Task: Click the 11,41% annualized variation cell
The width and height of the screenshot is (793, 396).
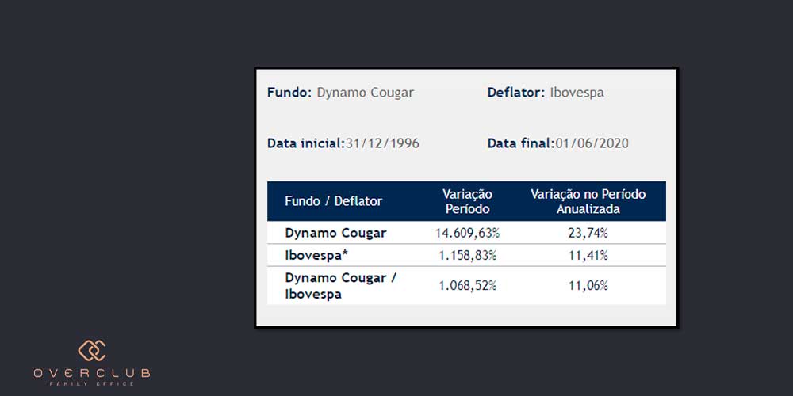Action: (x=588, y=256)
